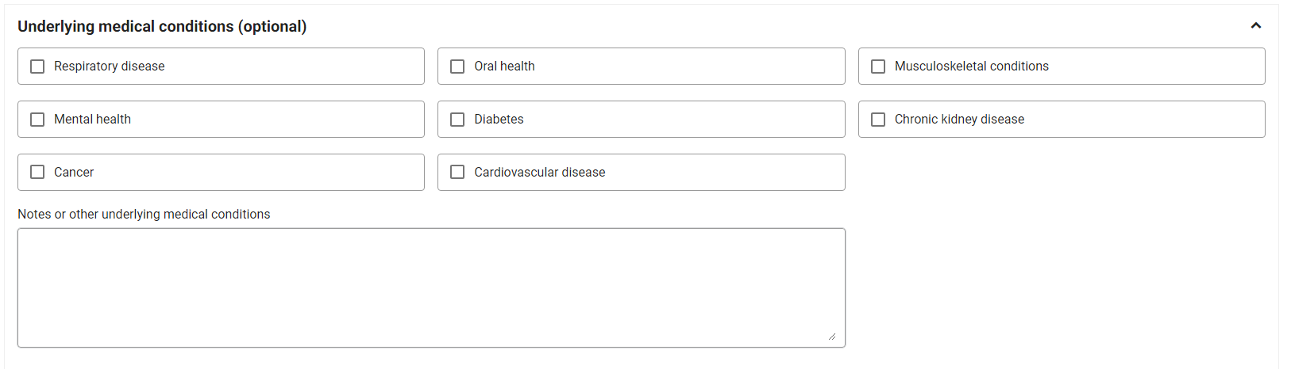The height and width of the screenshot is (369, 1291).
Task: Collapse the Underlying medical conditions section chevron
Action: [x=1256, y=25]
